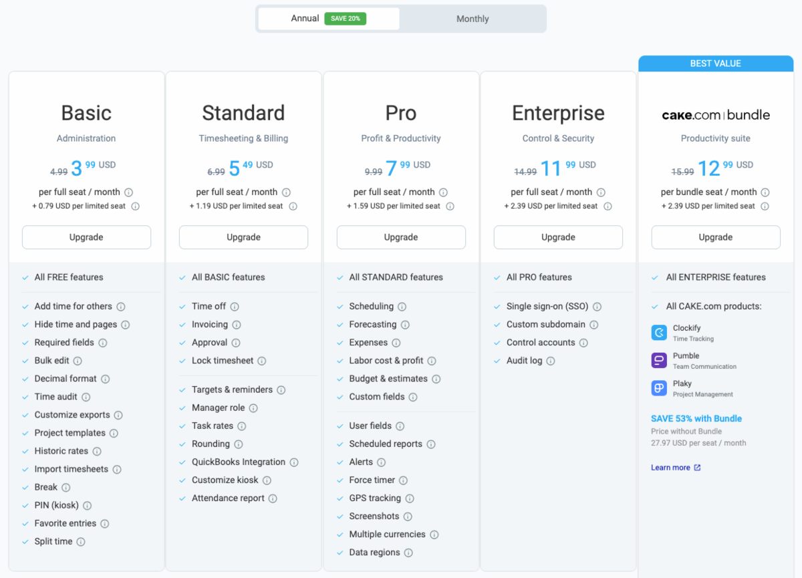This screenshot has width=802, height=578.
Task: Click info icon beside Audit log
Action: coord(551,361)
